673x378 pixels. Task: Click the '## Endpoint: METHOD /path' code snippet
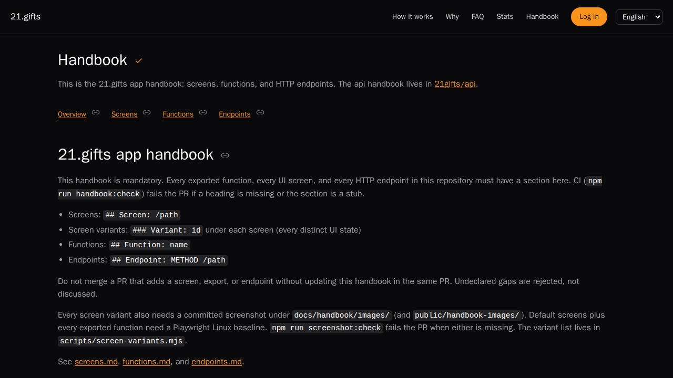coord(169,260)
